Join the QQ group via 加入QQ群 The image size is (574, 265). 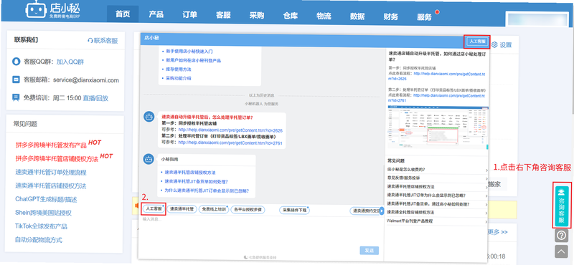coord(70,62)
